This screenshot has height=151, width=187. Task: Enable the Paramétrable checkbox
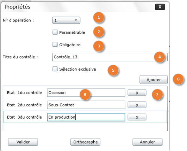55,32
